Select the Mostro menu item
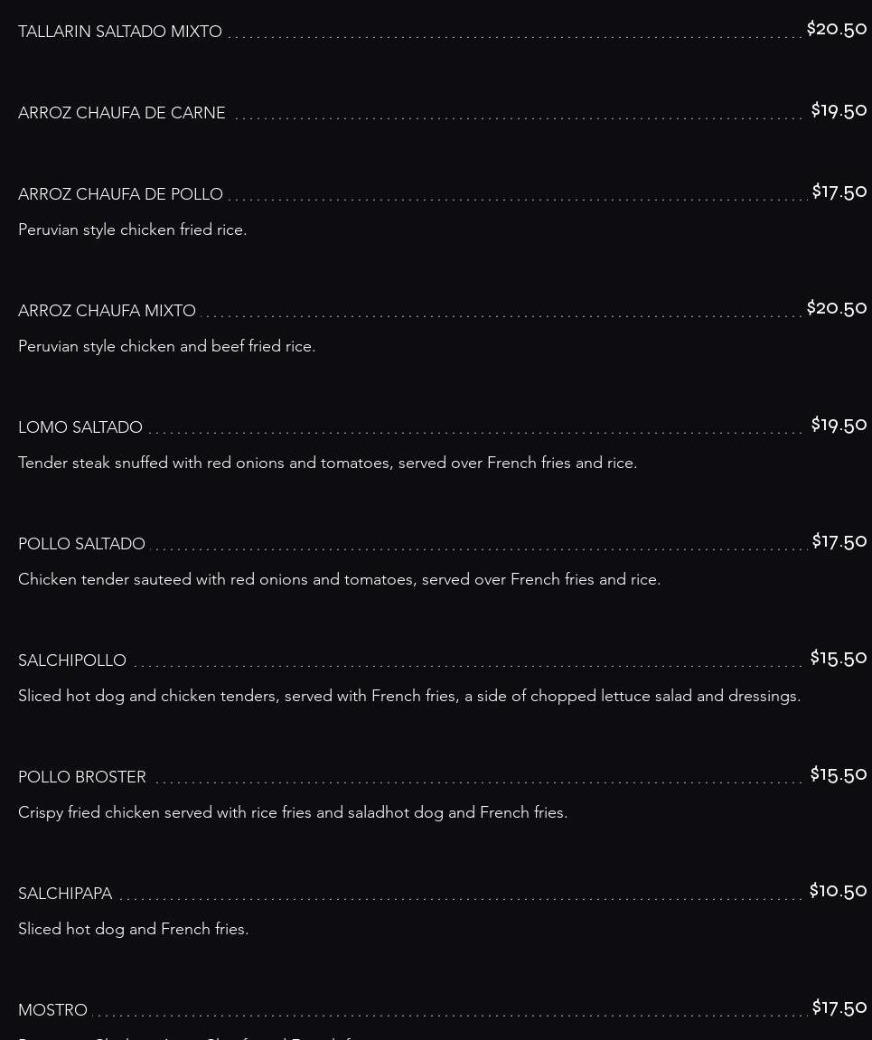This screenshot has width=872, height=1040. point(53,1010)
